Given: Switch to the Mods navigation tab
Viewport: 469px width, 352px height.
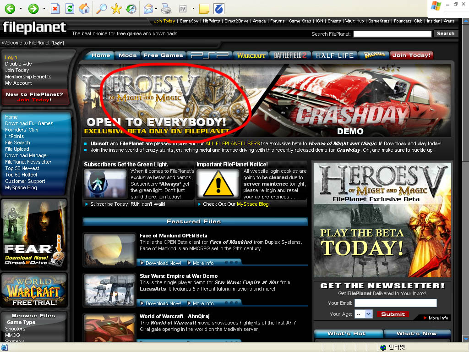Looking at the screenshot, I should tap(127, 55).
